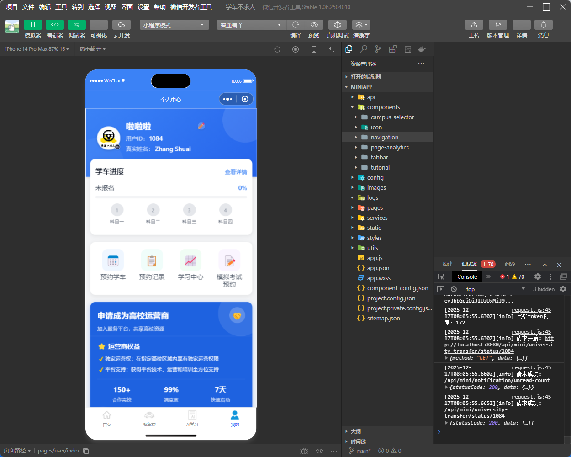Click the 编译 (Compile) icon

(x=296, y=25)
